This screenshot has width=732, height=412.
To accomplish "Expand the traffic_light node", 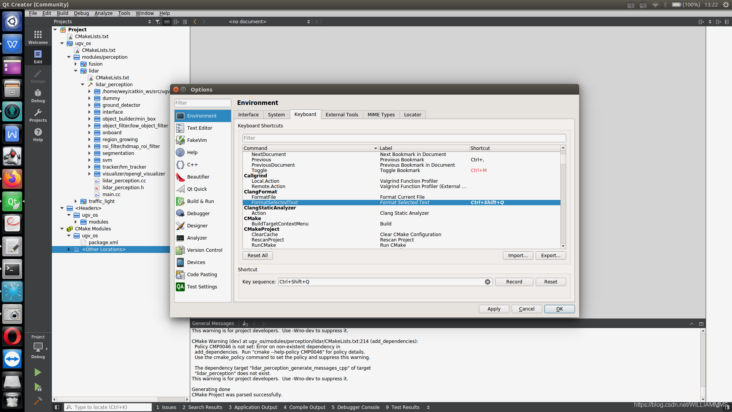I will click(75, 201).
